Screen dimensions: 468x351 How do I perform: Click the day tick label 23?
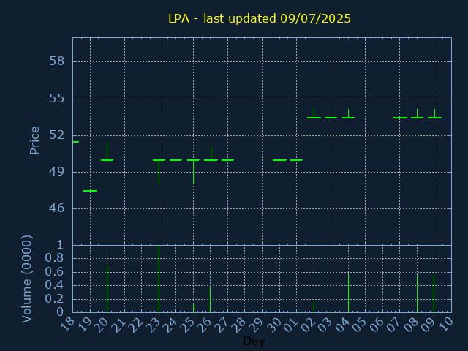click(x=154, y=325)
